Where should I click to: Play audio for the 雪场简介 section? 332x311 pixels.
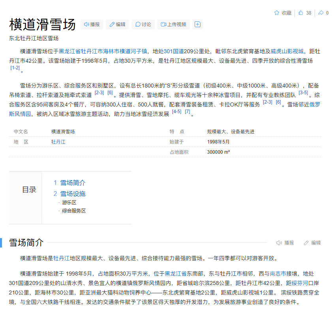[285, 243]
